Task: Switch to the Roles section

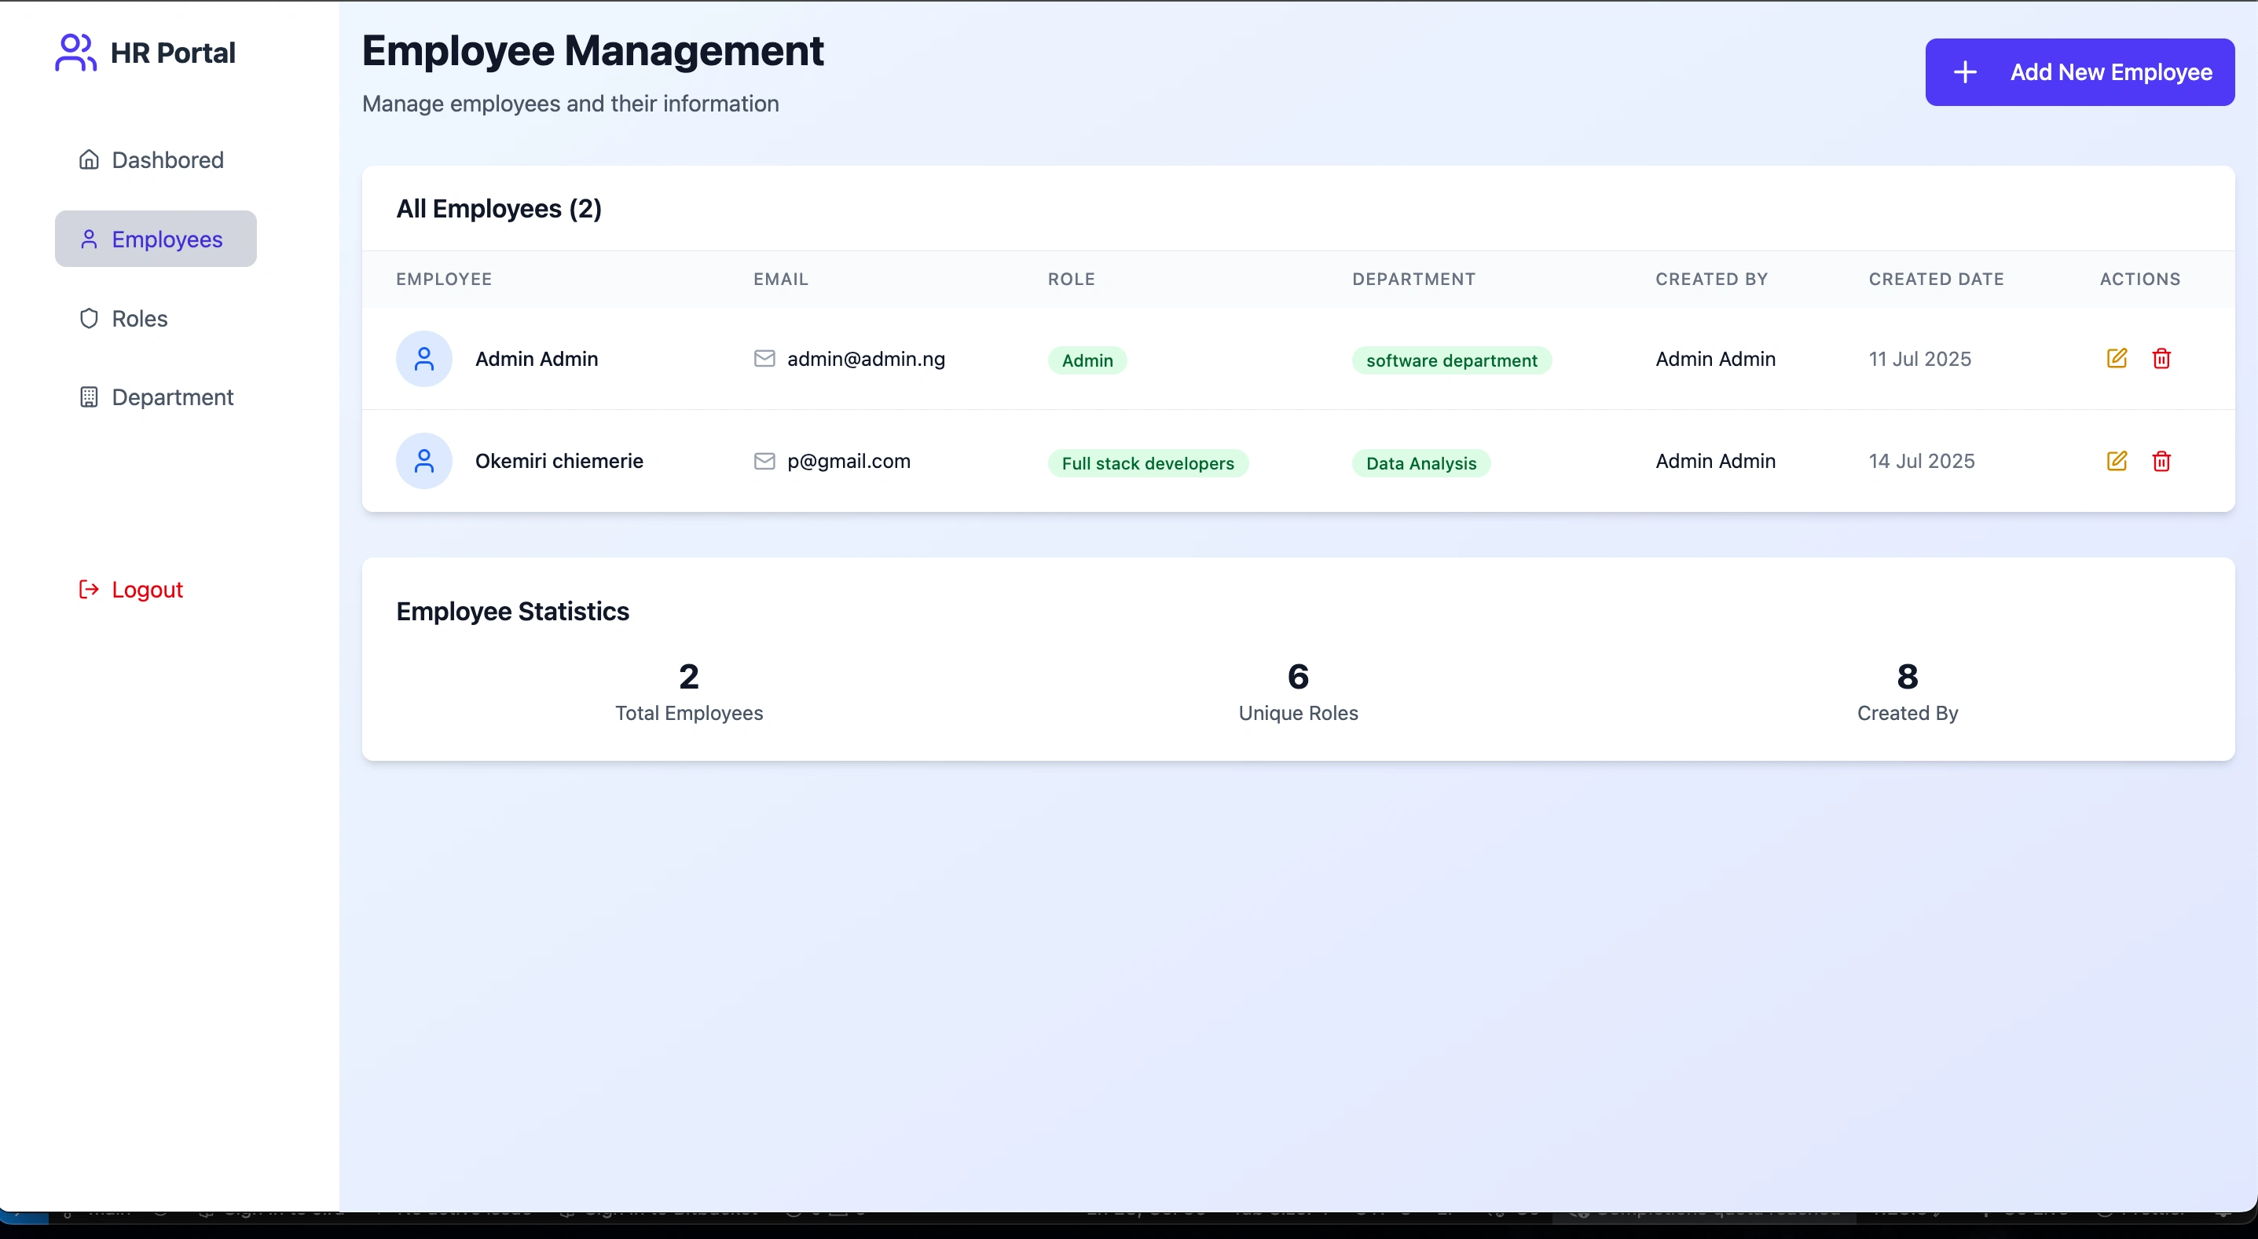Action: pyautogui.click(x=139, y=318)
